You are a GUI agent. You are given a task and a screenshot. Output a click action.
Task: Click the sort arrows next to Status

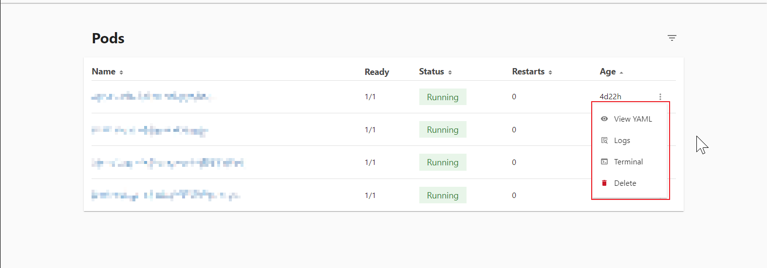pyautogui.click(x=450, y=72)
